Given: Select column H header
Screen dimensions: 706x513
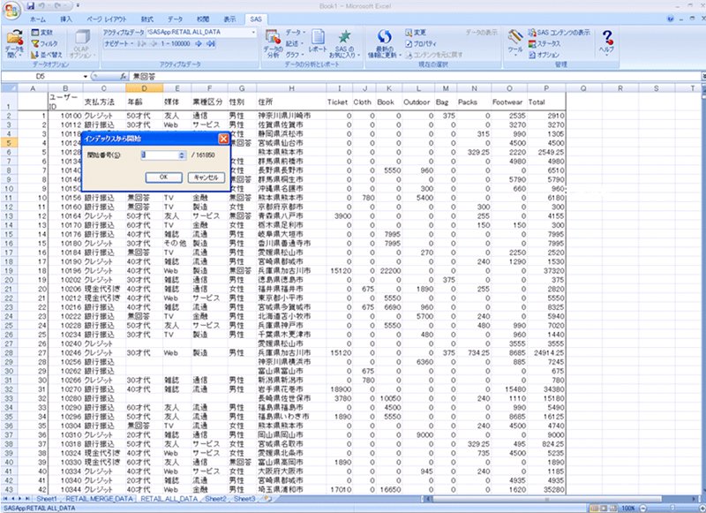Looking at the screenshot, I should coord(291,88).
